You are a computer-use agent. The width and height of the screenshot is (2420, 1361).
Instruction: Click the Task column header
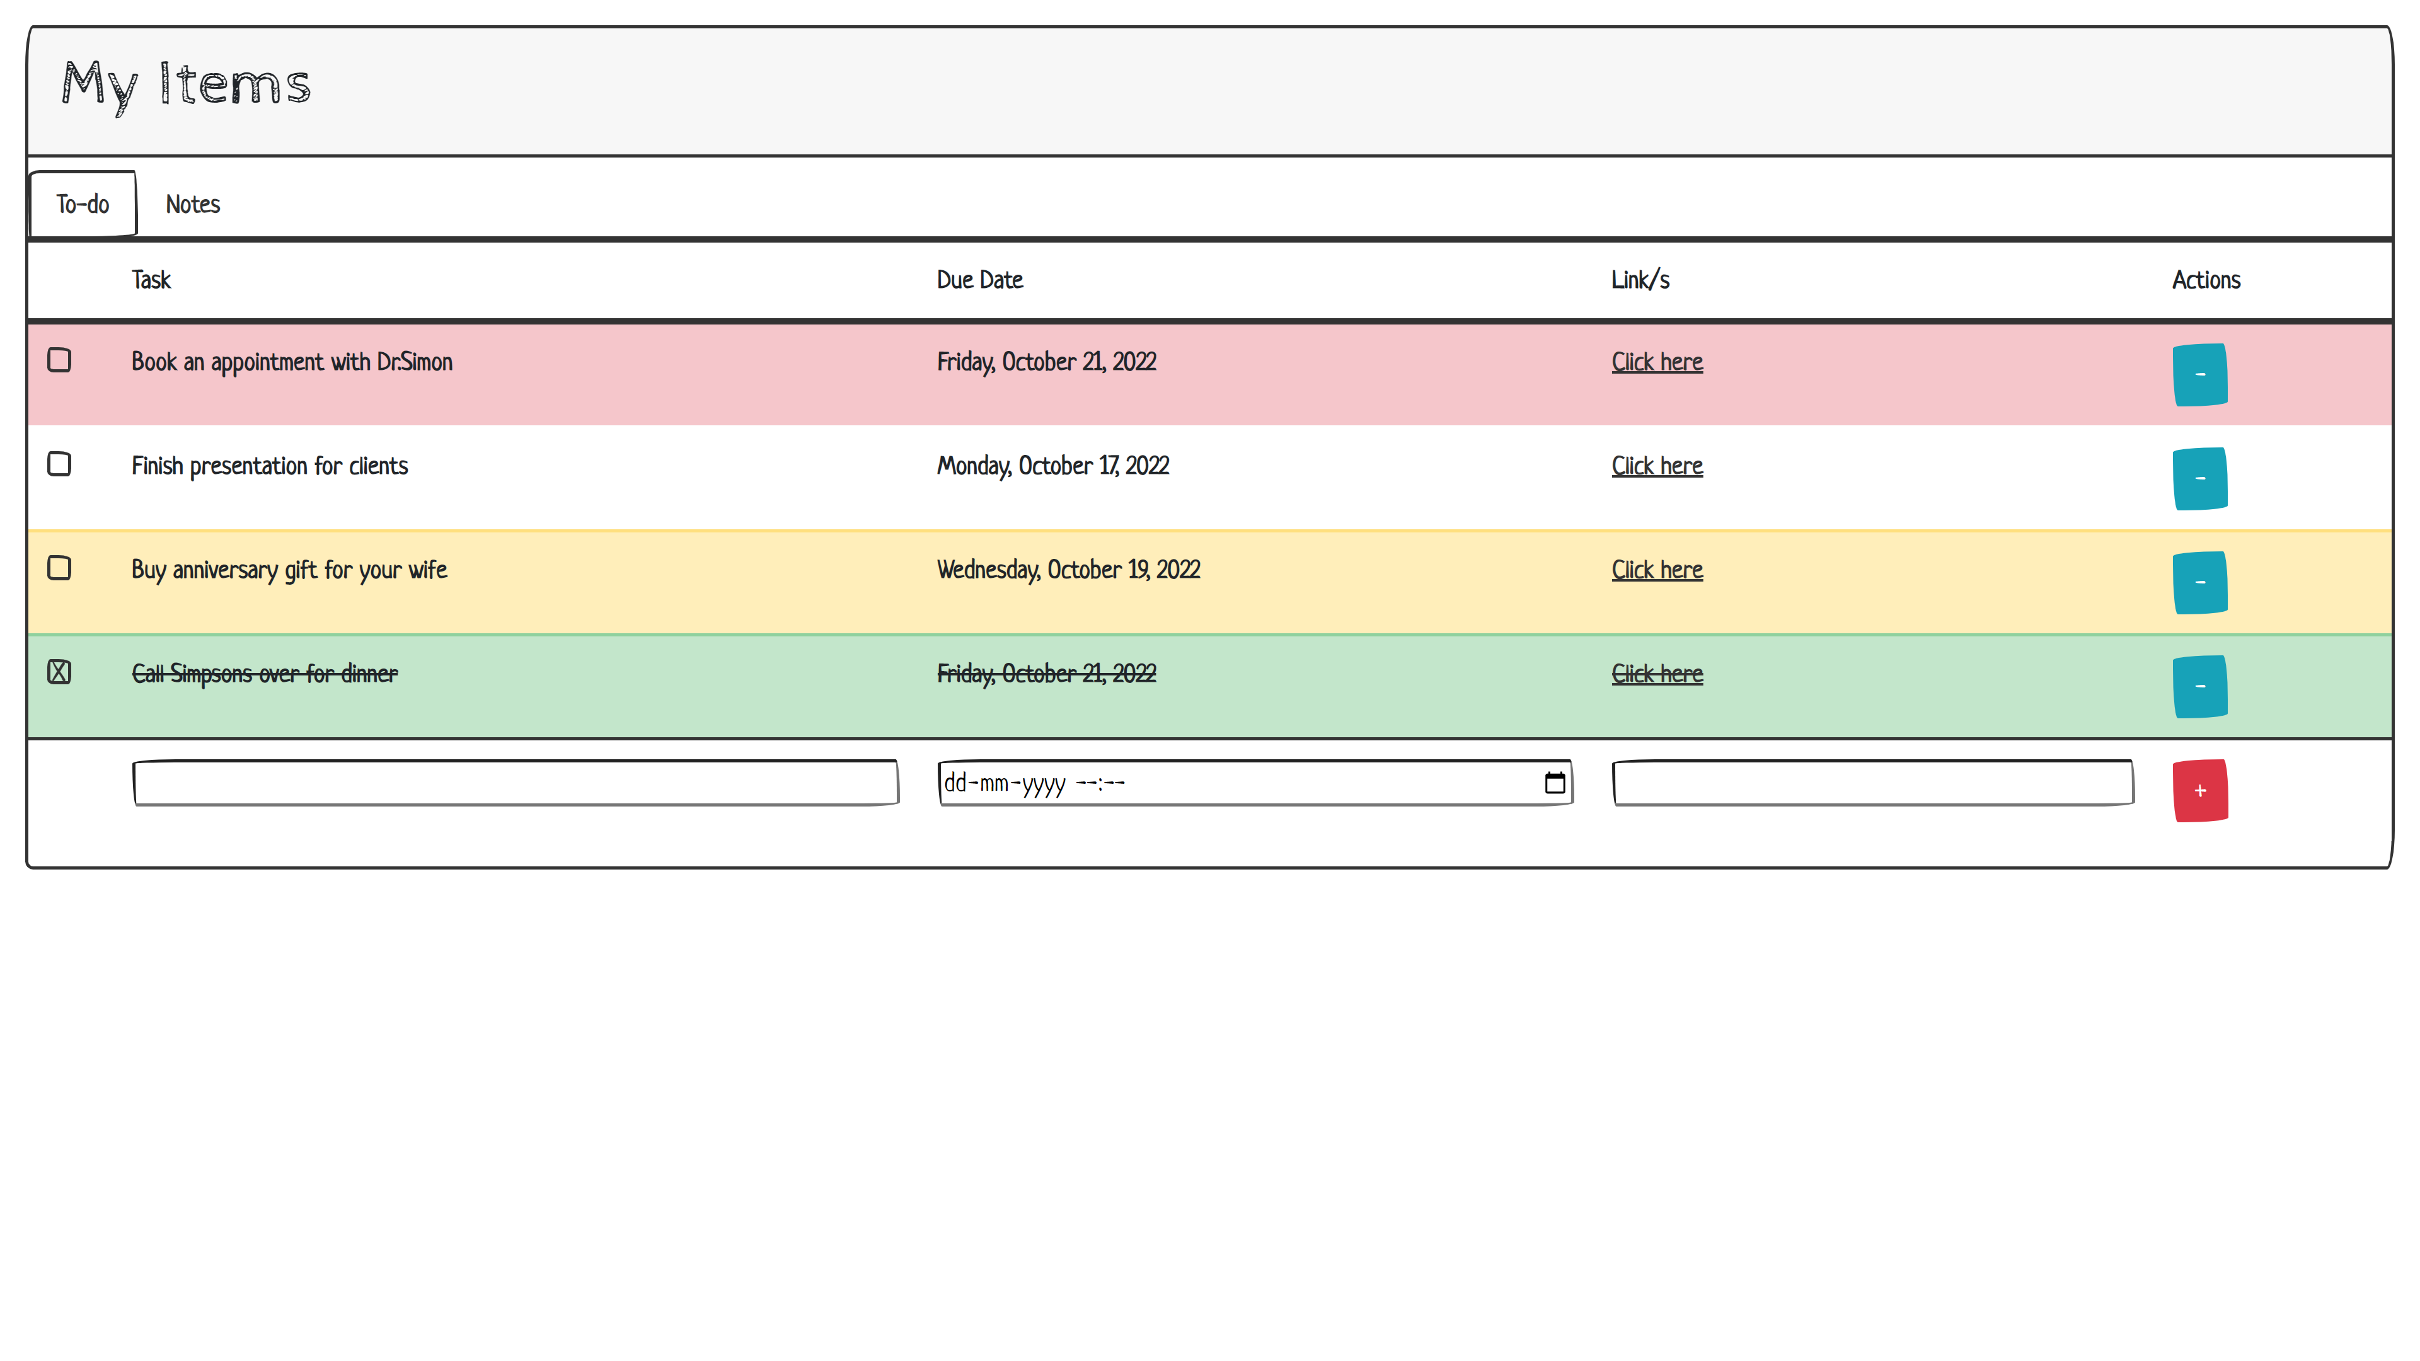151,280
